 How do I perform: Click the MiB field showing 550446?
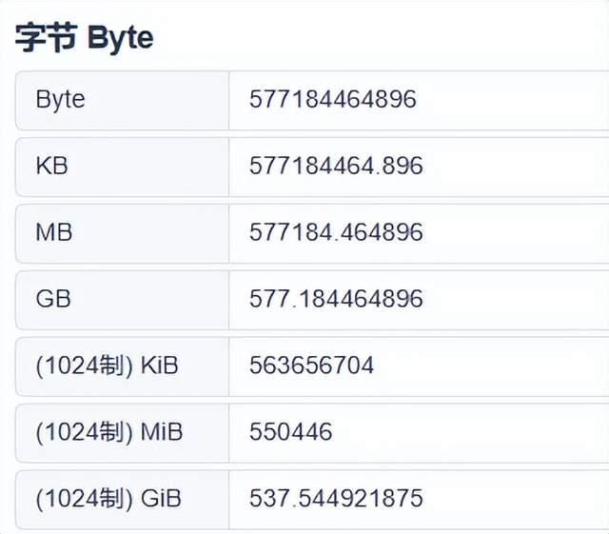coord(419,432)
